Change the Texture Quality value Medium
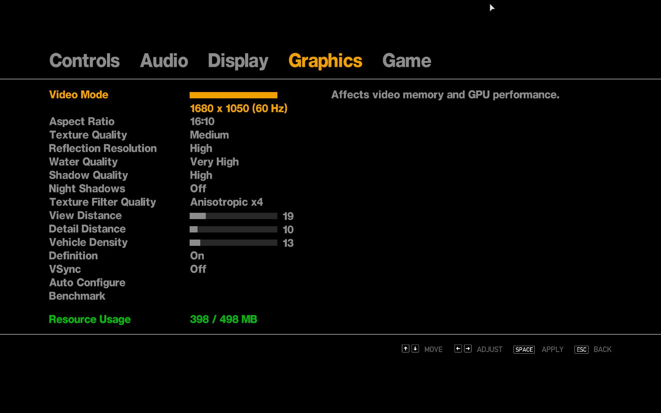This screenshot has height=413, width=661. (209, 135)
